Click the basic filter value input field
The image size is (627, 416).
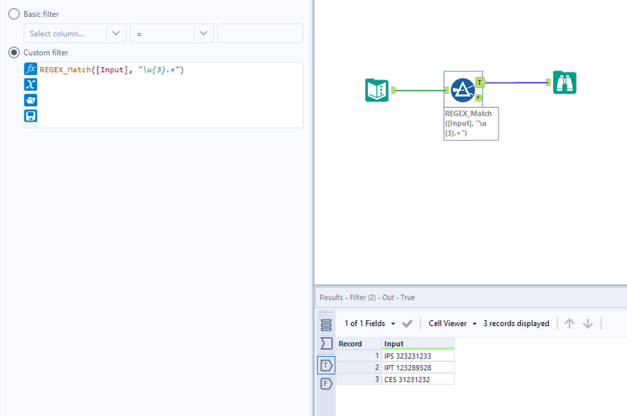click(260, 33)
